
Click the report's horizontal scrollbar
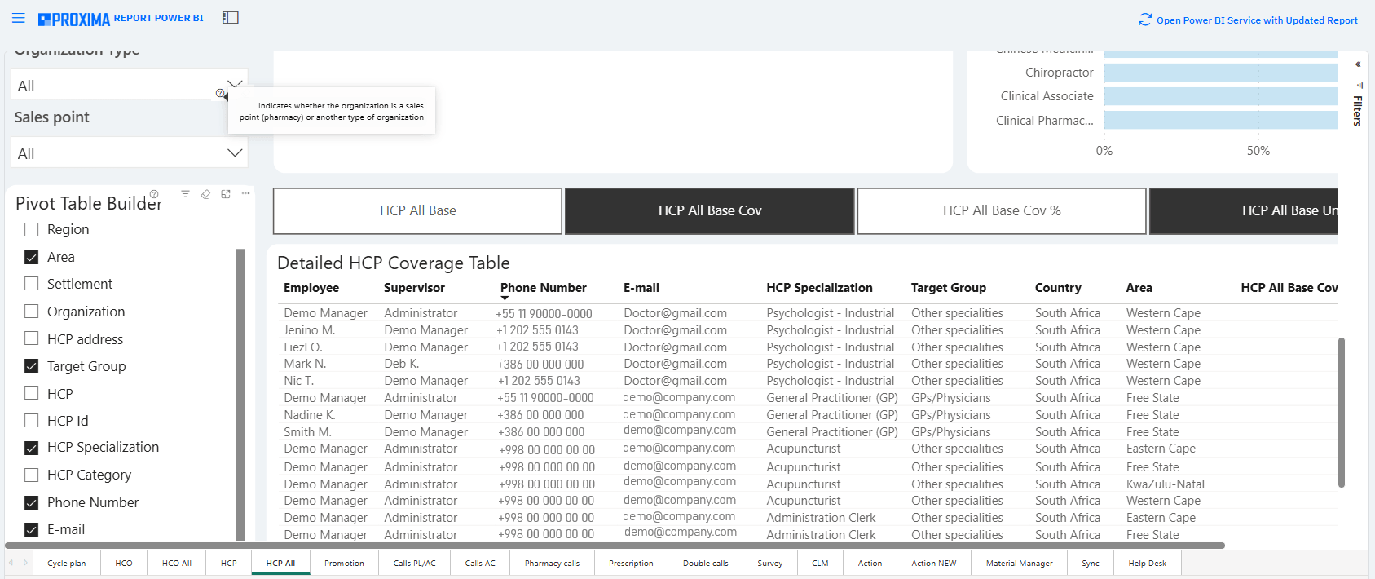[x=615, y=546]
